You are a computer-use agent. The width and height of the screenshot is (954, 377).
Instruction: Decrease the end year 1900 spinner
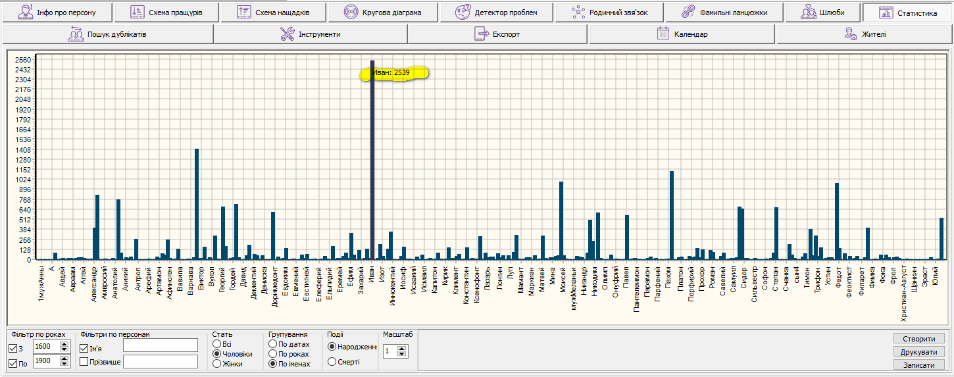point(64,364)
